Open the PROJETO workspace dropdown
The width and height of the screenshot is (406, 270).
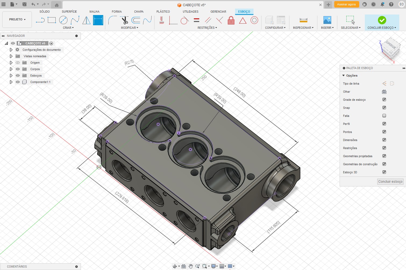(17, 20)
